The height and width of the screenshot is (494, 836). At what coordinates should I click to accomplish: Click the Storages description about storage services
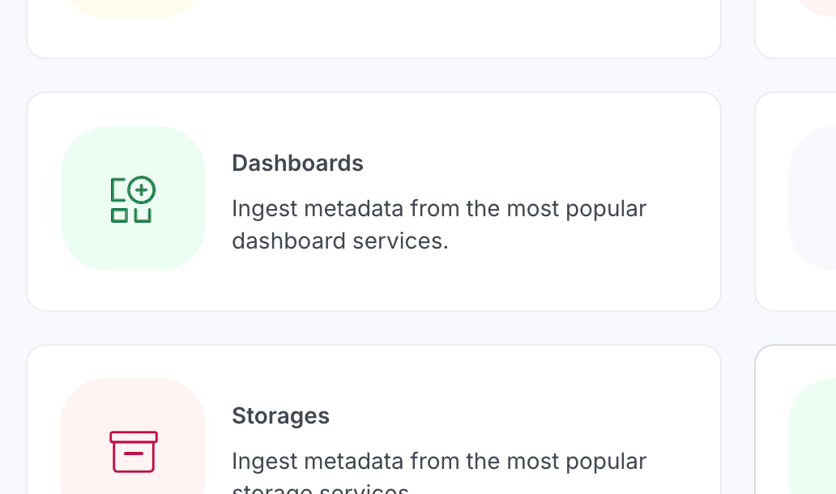pyautogui.click(x=438, y=462)
